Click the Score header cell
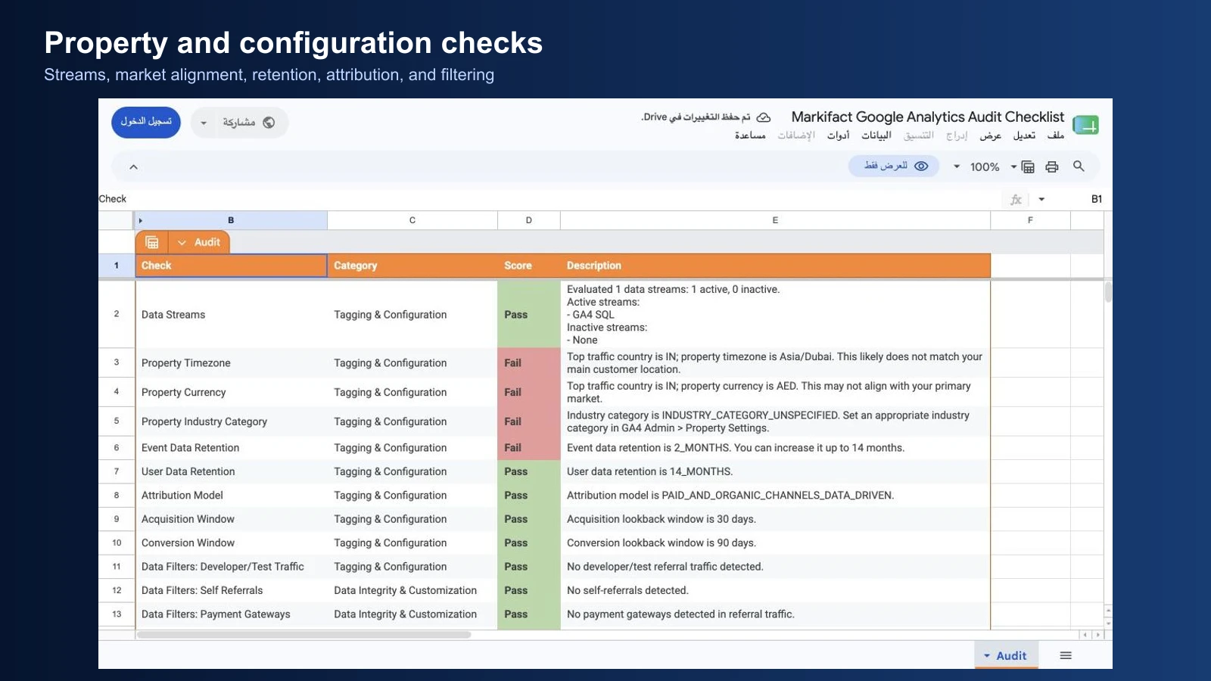1211x681 pixels. tap(529, 266)
